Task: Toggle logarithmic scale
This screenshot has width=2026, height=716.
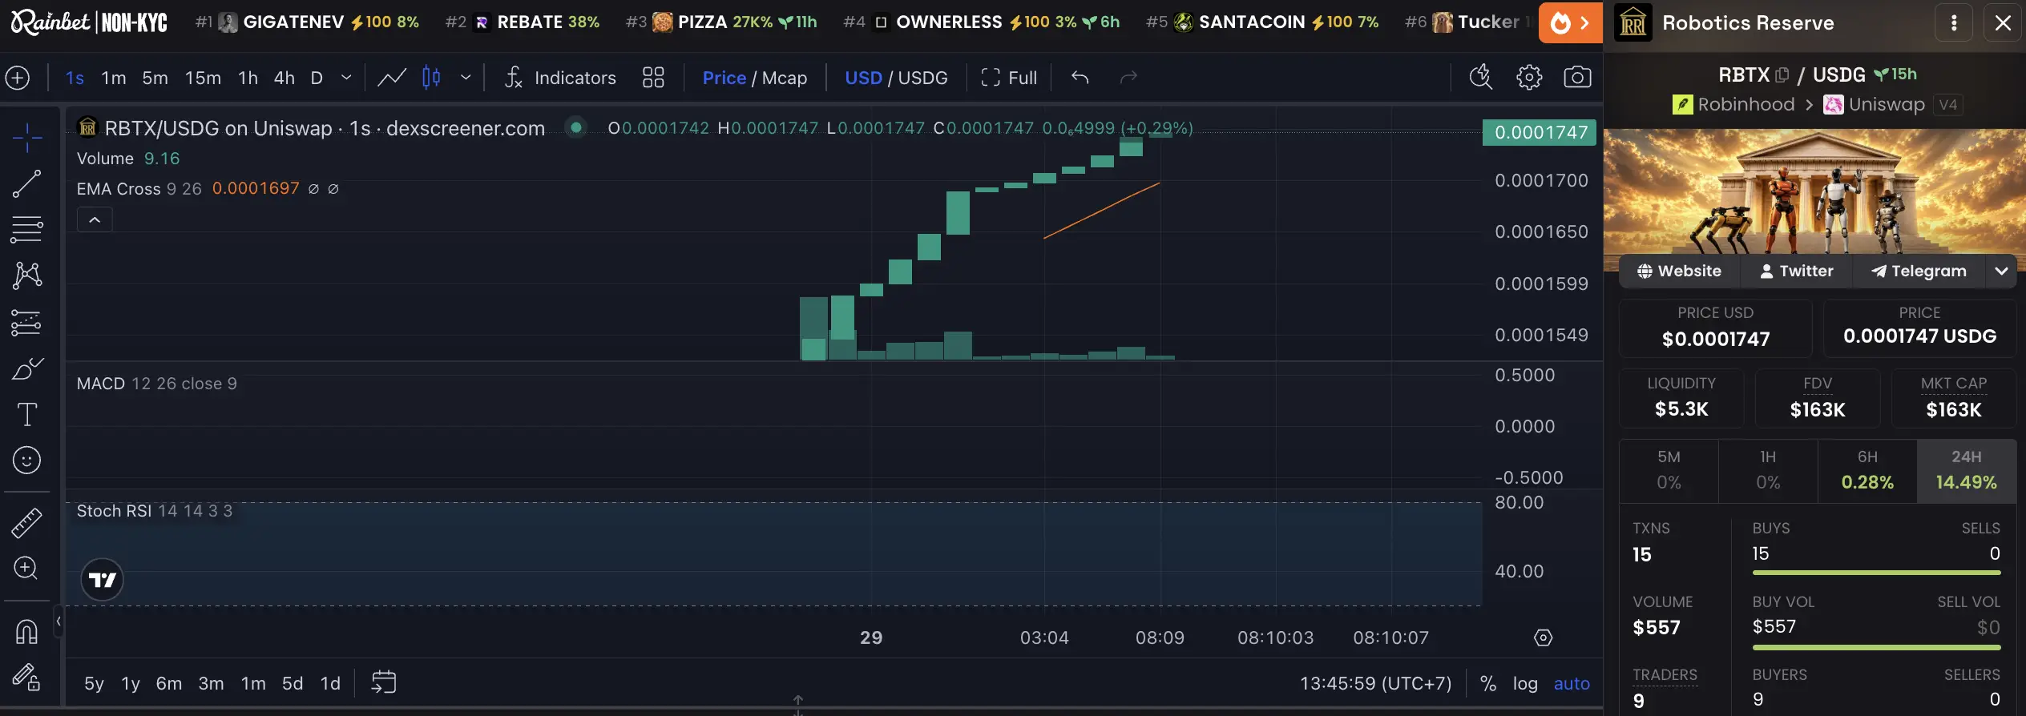Action: (x=1525, y=683)
